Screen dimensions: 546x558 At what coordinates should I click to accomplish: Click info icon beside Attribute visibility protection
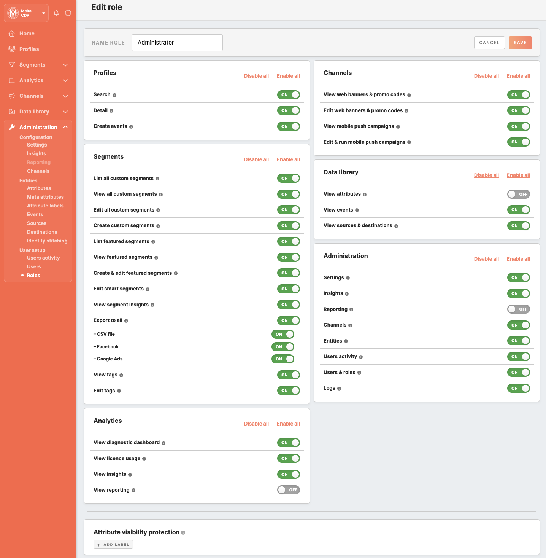tap(183, 533)
